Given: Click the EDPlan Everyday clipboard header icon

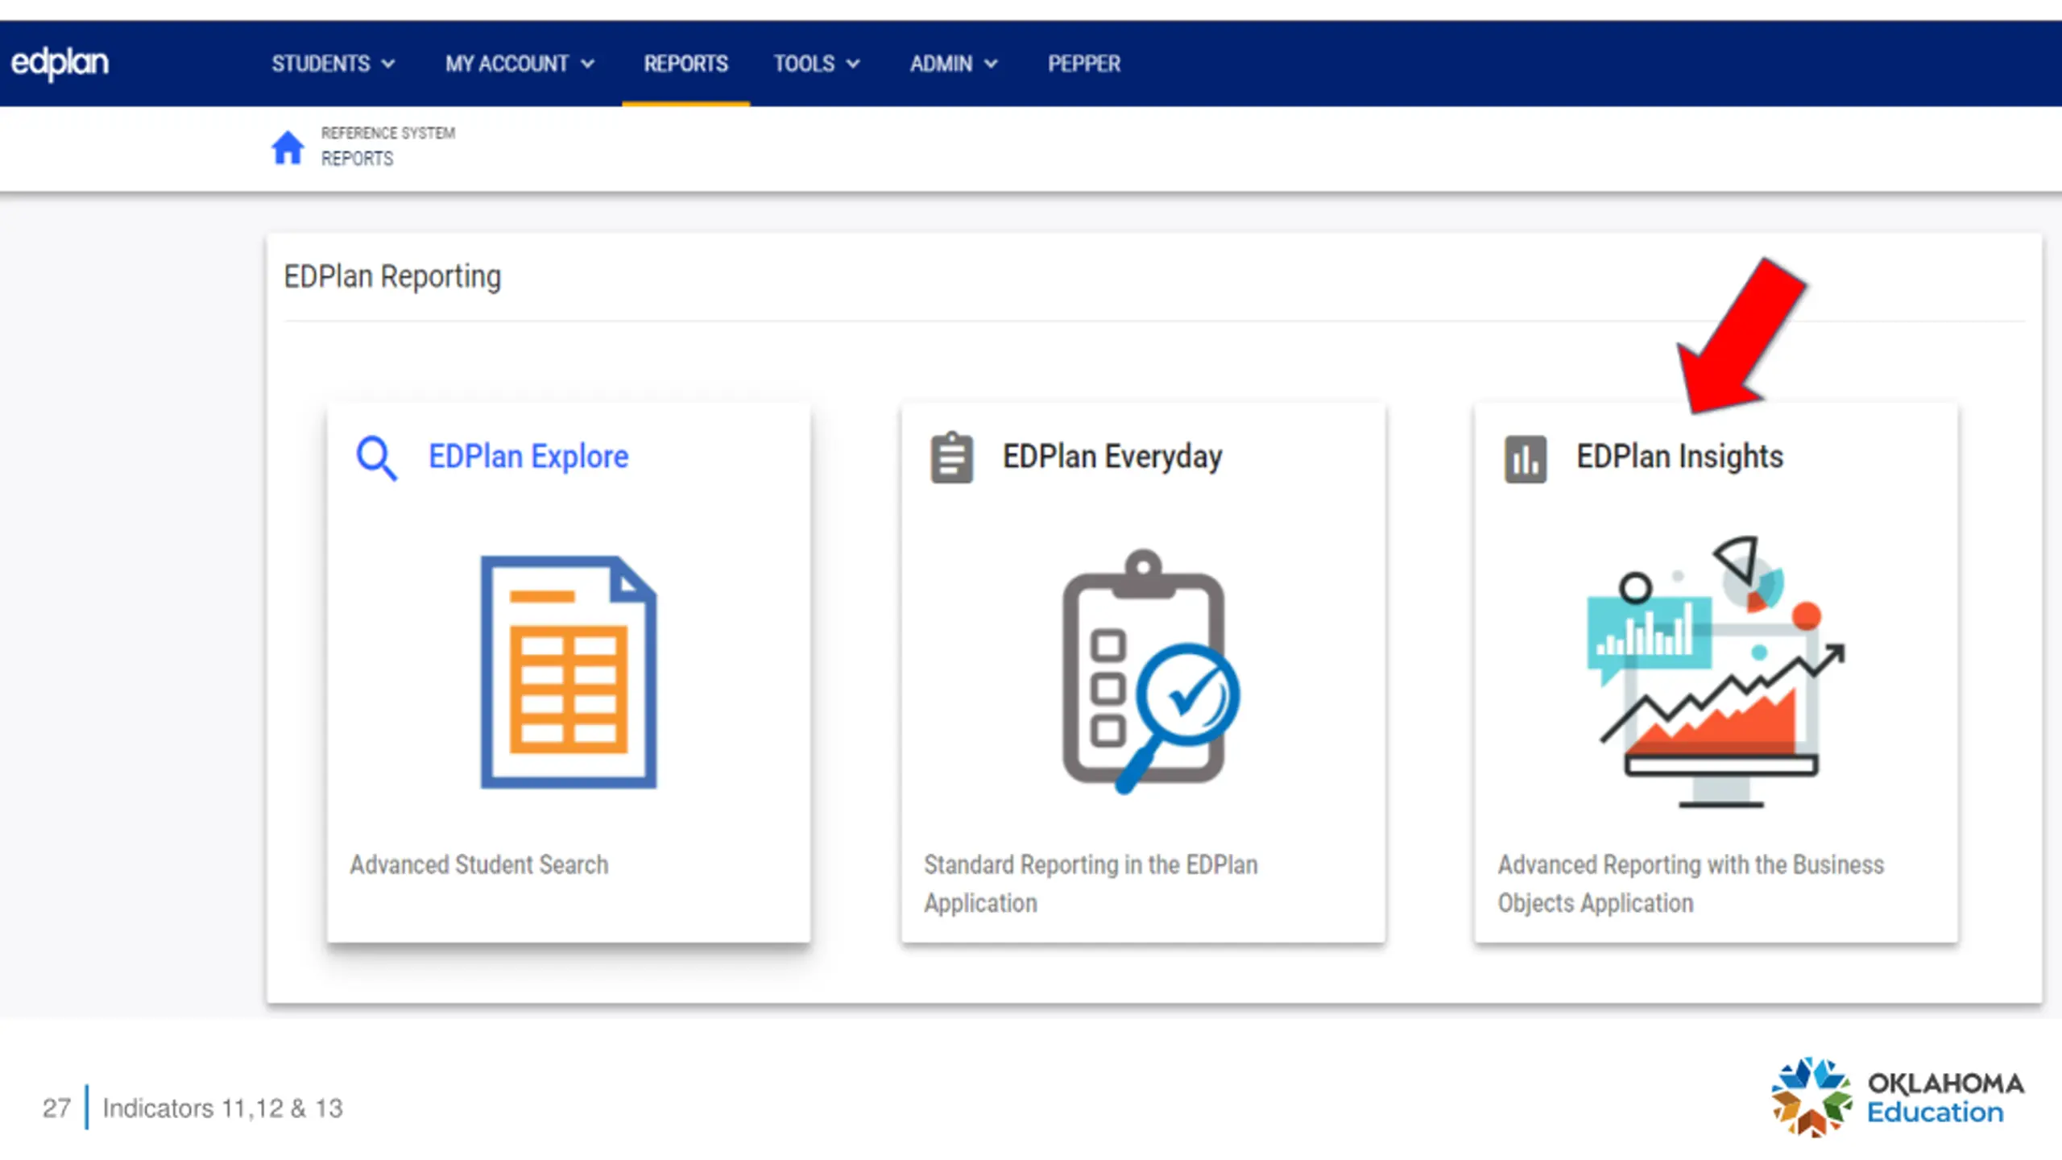Looking at the screenshot, I should 951,458.
